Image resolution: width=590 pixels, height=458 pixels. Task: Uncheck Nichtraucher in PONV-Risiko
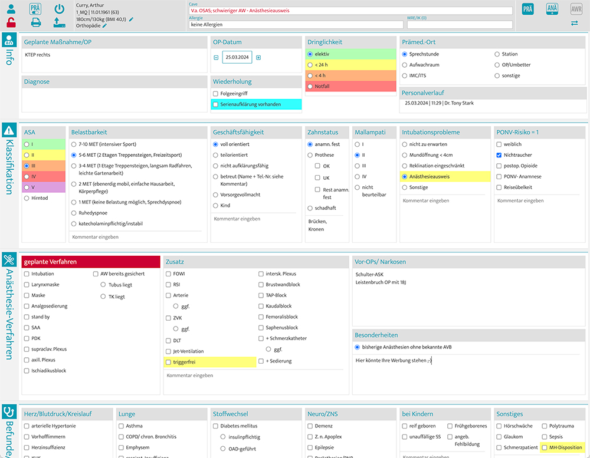coord(499,155)
